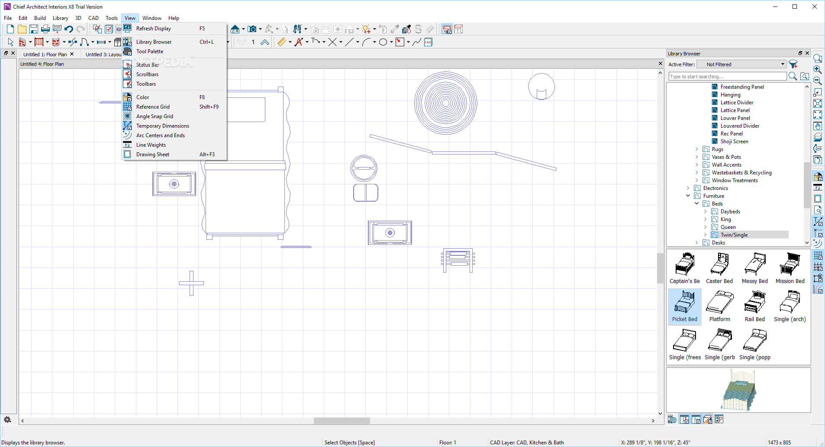825x447 pixels.
Task: Click the New Plan file icon
Action: (x=10, y=29)
